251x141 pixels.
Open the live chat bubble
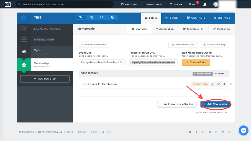click(244, 130)
